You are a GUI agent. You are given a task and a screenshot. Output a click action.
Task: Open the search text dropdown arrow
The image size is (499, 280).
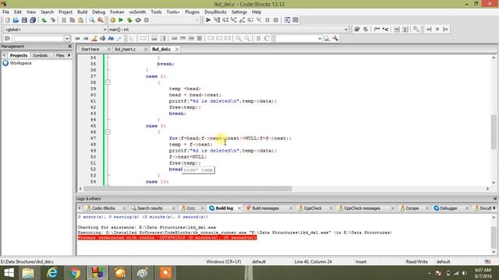pyautogui.click(x=67, y=38)
